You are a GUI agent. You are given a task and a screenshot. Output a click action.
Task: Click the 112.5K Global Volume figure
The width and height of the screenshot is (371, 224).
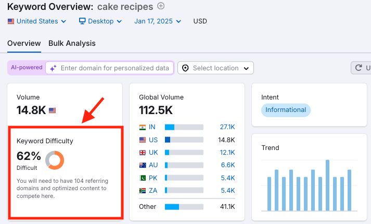[156, 110]
